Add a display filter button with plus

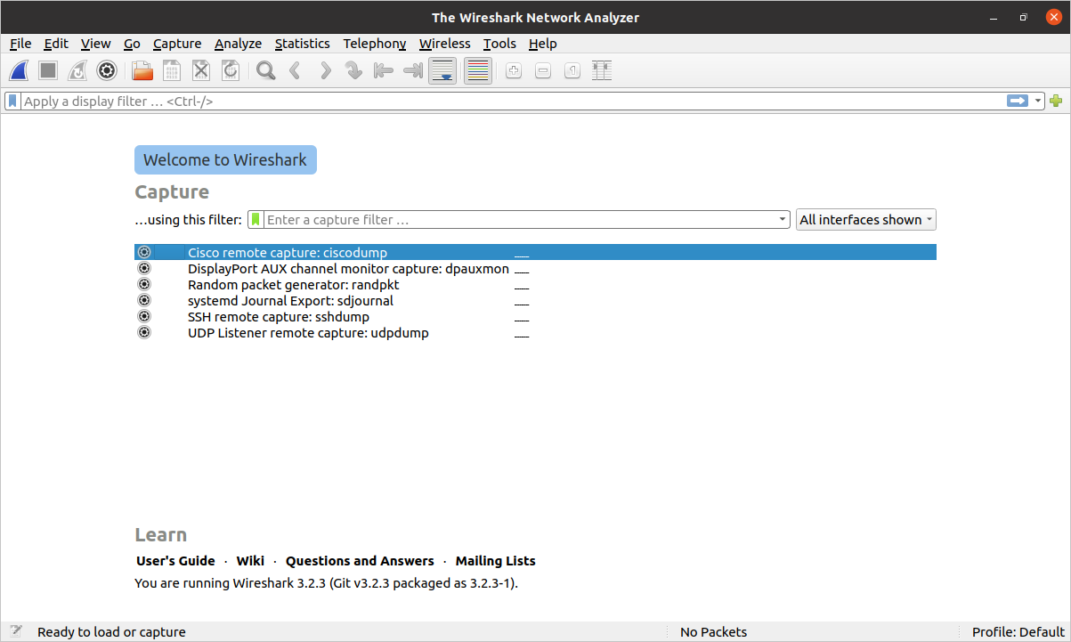[x=1056, y=102]
